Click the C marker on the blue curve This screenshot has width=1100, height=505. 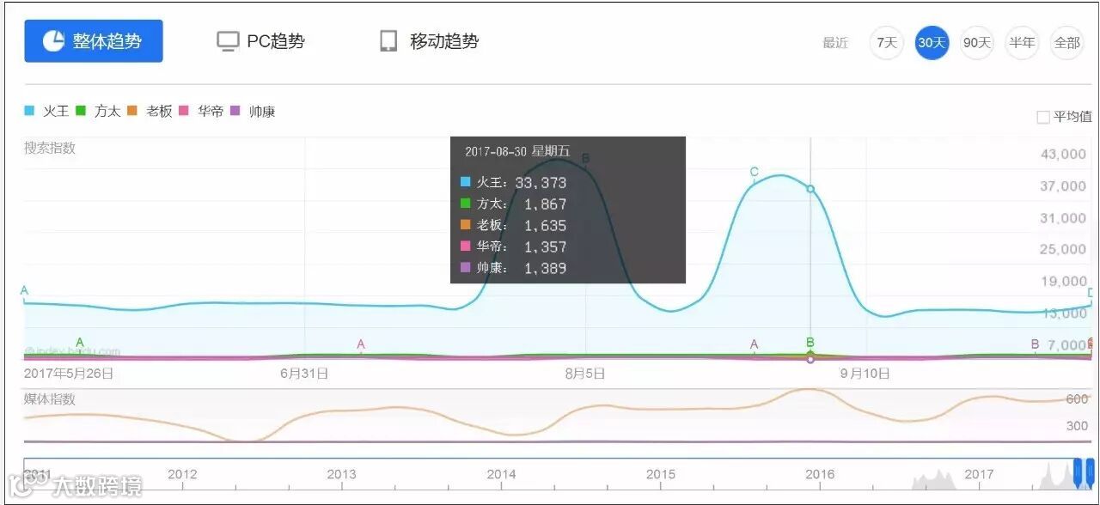click(x=755, y=172)
